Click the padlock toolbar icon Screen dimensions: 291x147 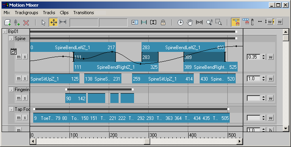pos(163,22)
